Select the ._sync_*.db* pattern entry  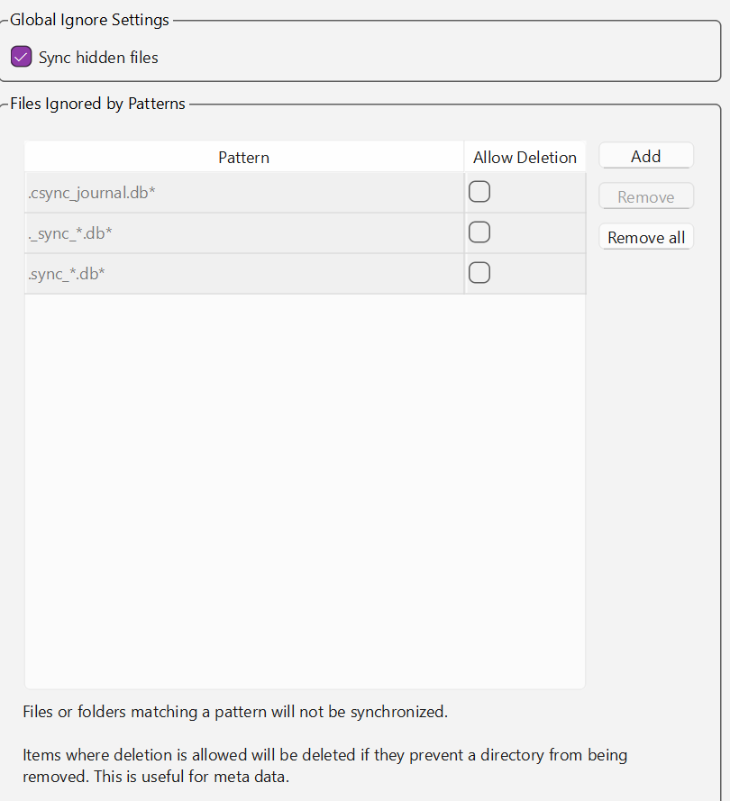[244, 233]
